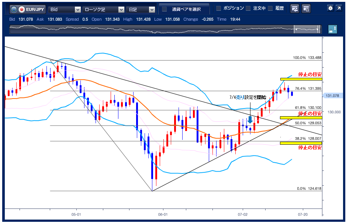Viewport: 346px width, 224px height.
Task: Open the 日足 timeframe dropdown
Action: pos(140,10)
